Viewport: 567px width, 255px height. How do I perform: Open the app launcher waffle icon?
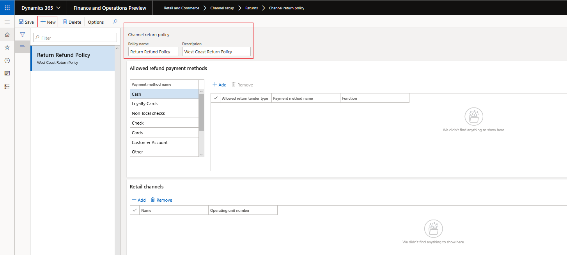click(x=7, y=8)
